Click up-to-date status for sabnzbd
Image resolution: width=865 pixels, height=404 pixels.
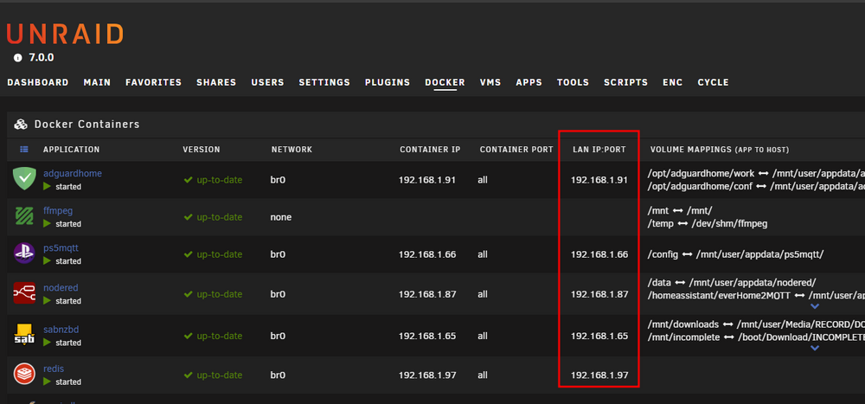pyautogui.click(x=213, y=336)
